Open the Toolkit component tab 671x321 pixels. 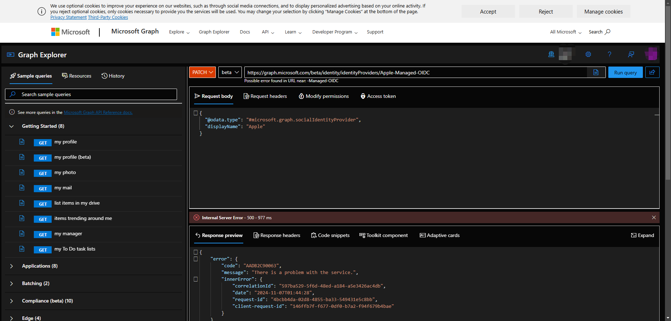[x=384, y=235]
